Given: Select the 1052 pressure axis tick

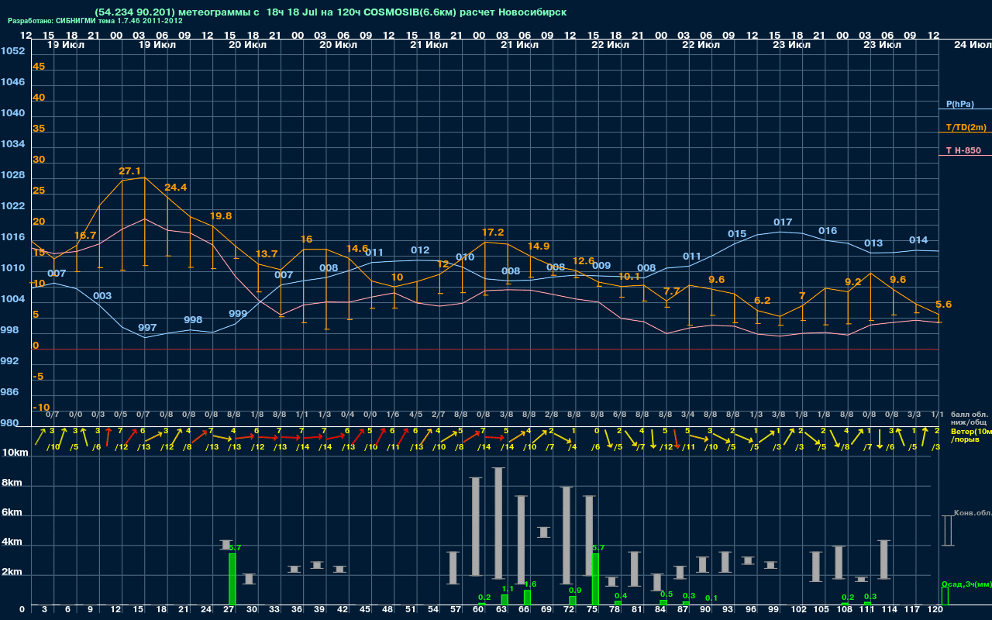Looking at the screenshot, I should [x=12, y=51].
